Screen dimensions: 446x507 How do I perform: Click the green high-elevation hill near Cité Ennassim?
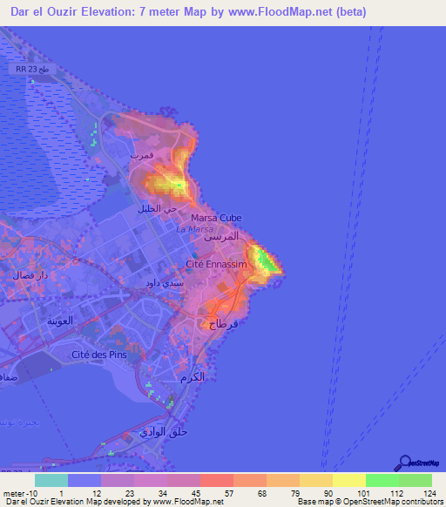[x=267, y=260]
